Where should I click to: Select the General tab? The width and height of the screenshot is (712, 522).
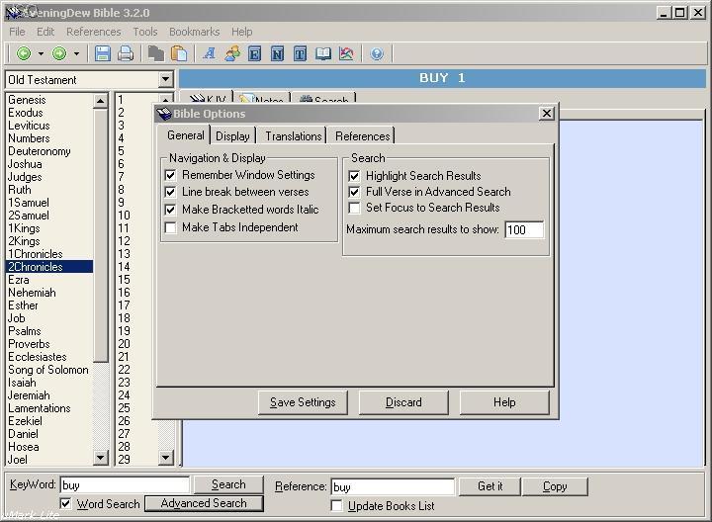pyautogui.click(x=185, y=135)
